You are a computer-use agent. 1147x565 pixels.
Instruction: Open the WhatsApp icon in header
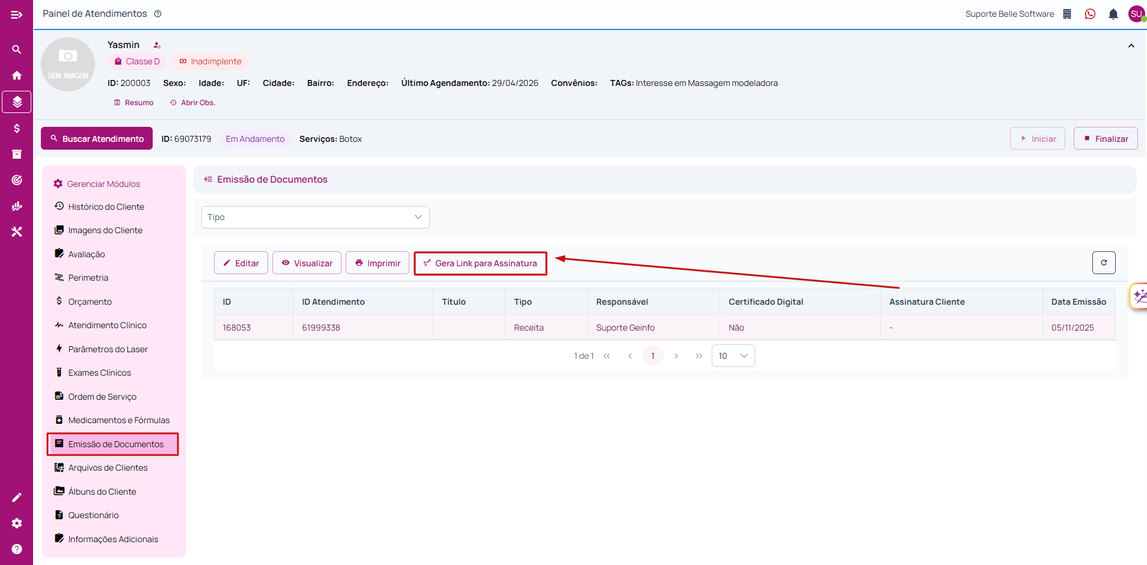tap(1090, 14)
